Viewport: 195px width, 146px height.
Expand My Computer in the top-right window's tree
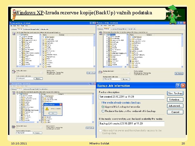point(107,36)
